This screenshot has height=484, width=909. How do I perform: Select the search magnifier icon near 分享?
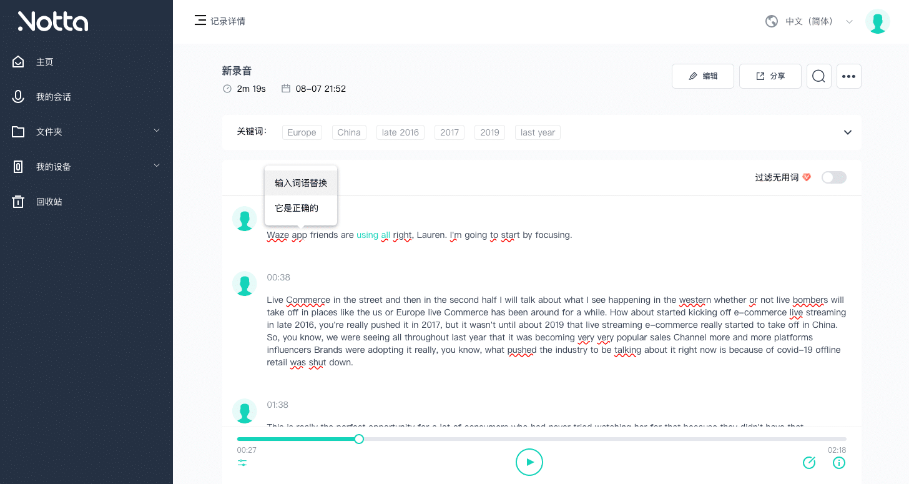tap(818, 76)
